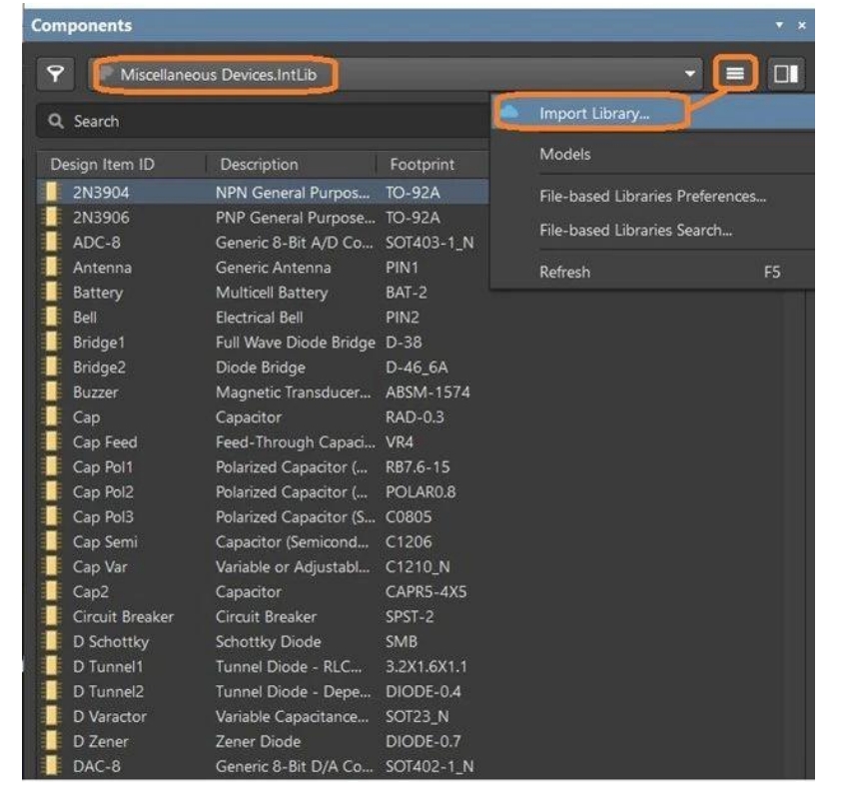The width and height of the screenshot is (859, 791).
Task: Click the component icon for DAC-8
Action: pos(50,766)
